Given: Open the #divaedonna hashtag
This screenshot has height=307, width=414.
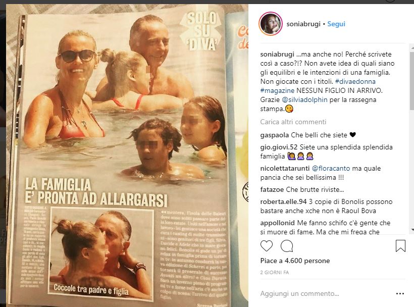Looking at the screenshot, I should point(355,81).
